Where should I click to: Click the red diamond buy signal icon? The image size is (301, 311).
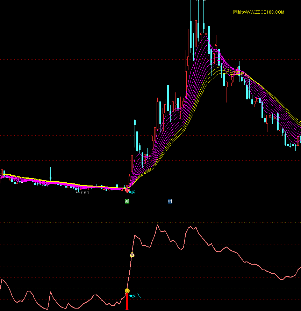[x=127, y=191]
